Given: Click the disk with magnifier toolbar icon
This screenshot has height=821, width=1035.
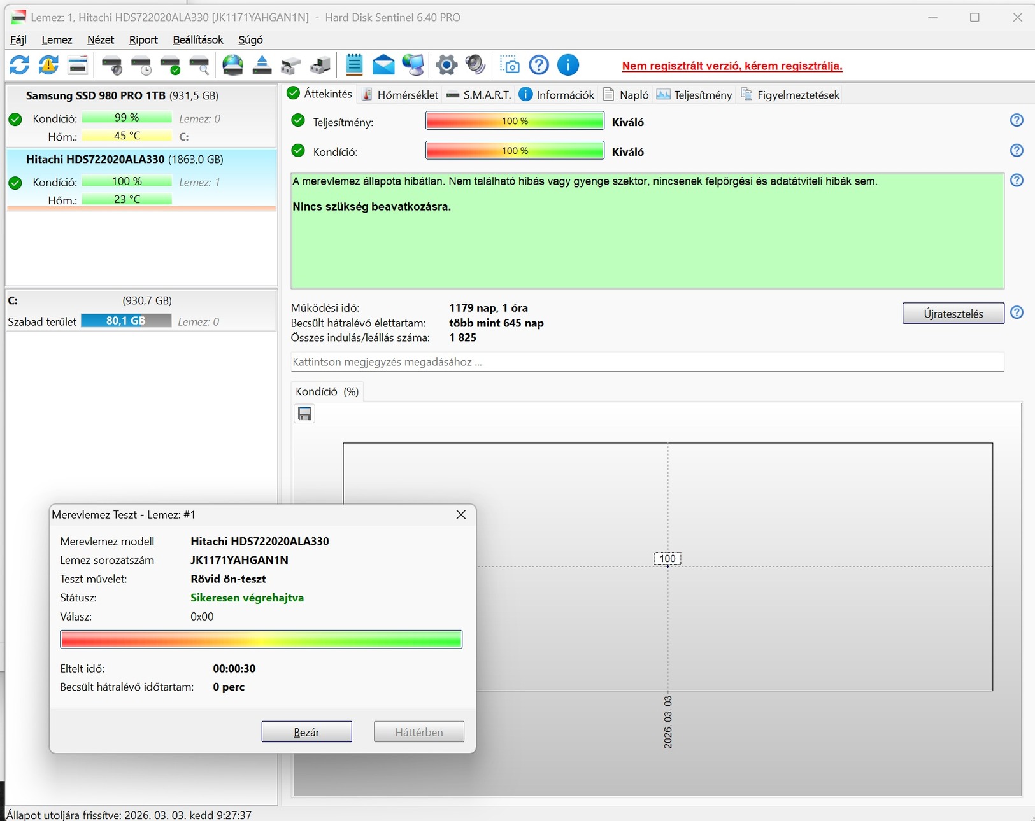Looking at the screenshot, I should 200,65.
